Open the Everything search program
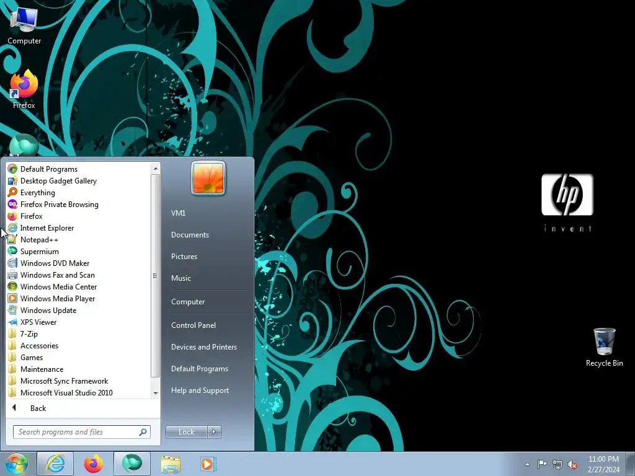 pos(79,193)
